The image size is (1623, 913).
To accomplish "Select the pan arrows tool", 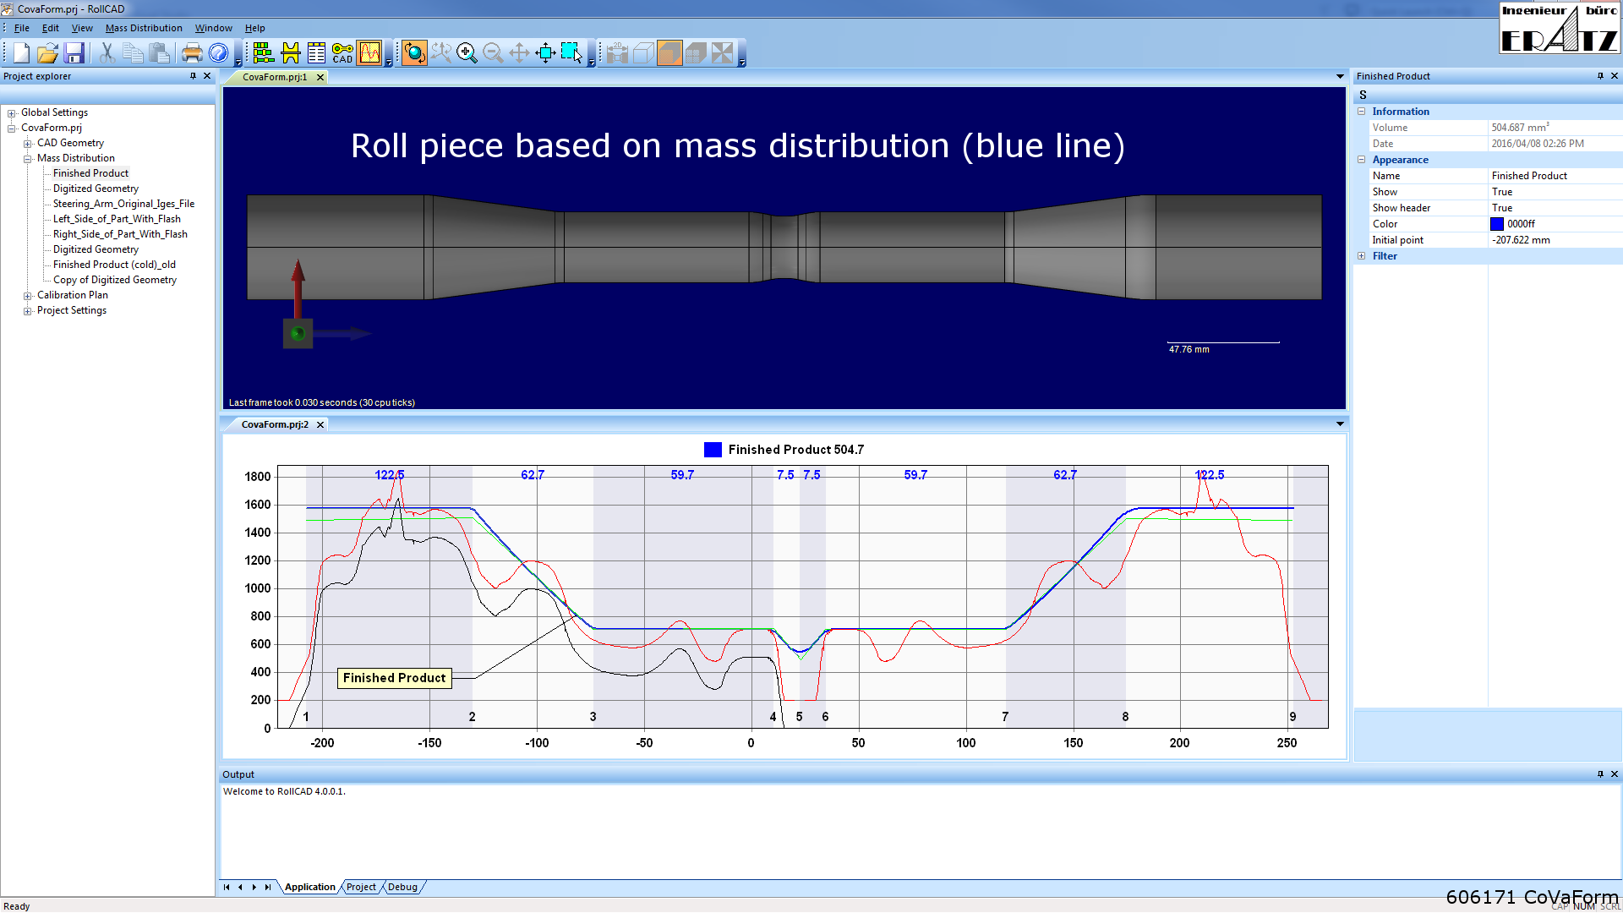I will (x=519, y=53).
